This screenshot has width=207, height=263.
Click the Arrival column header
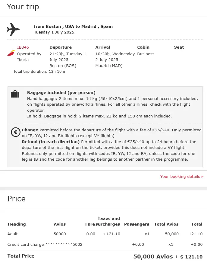pyautogui.click(x=102, y=47)
